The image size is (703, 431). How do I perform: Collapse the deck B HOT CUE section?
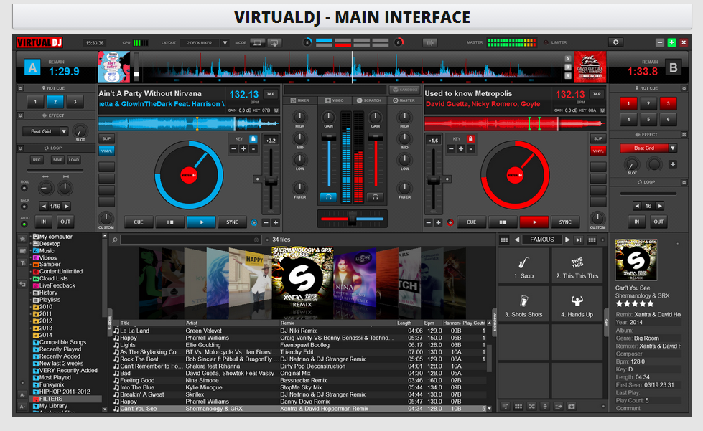point(684,88)
